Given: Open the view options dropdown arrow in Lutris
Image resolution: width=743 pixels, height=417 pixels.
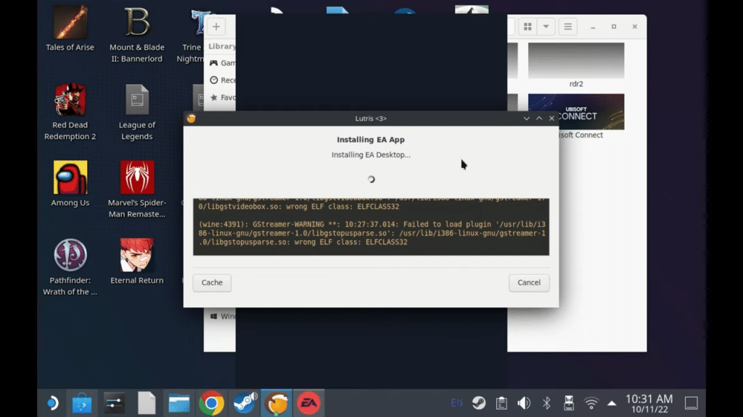Looking at the screenshot, I should click(546, 27).
